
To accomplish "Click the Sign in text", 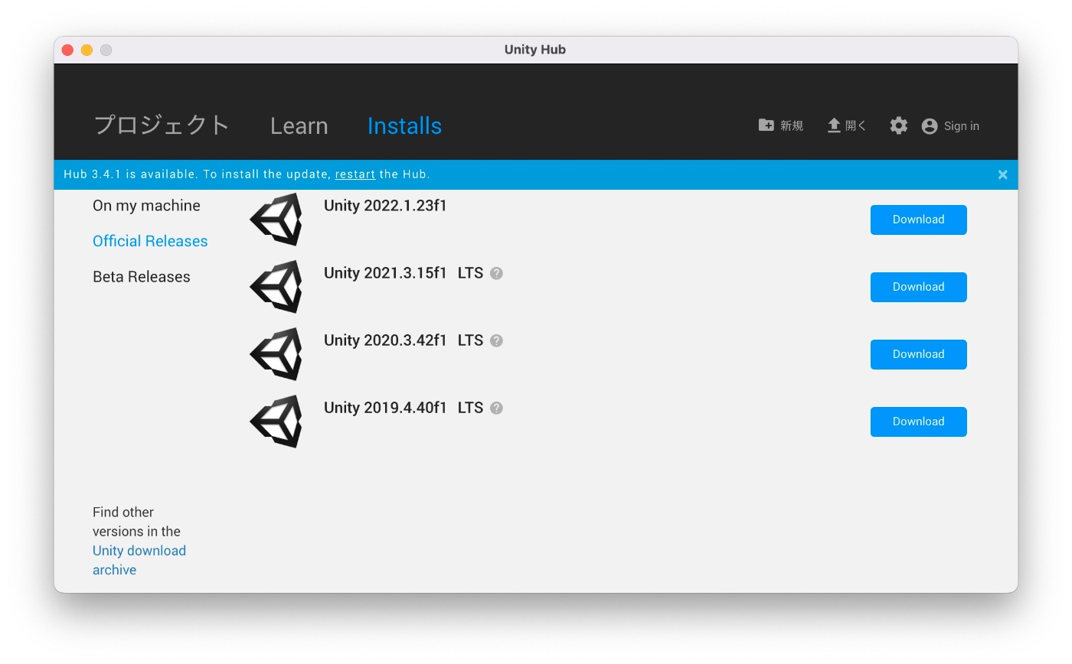I will tap(962, 126).
